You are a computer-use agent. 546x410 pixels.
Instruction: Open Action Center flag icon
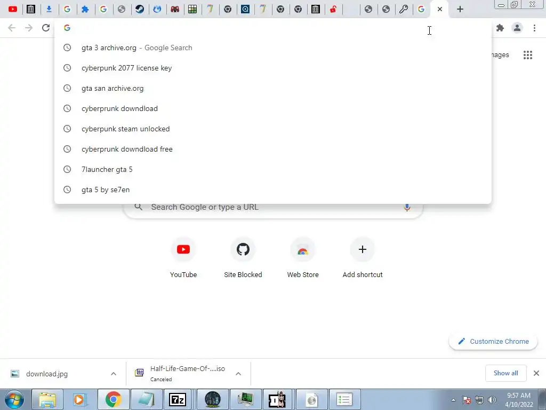pos(467,400)
